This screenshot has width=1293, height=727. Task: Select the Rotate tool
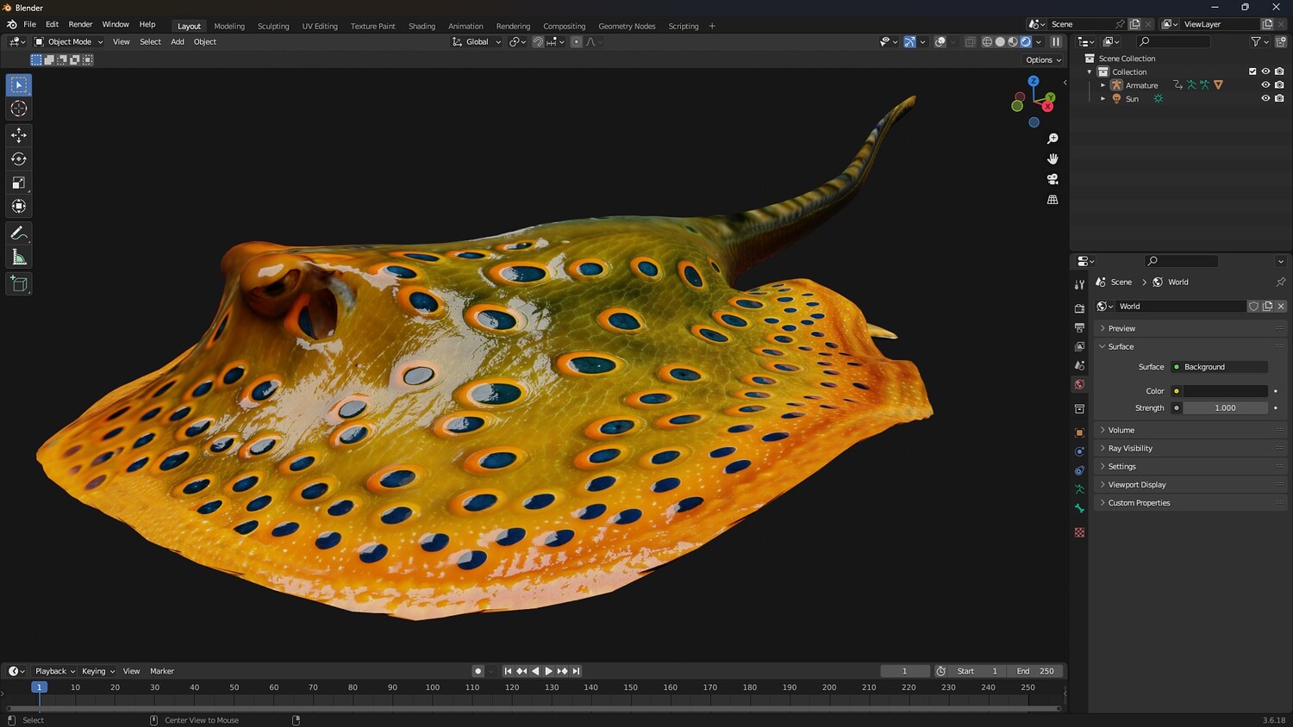(x=19, y=158)
